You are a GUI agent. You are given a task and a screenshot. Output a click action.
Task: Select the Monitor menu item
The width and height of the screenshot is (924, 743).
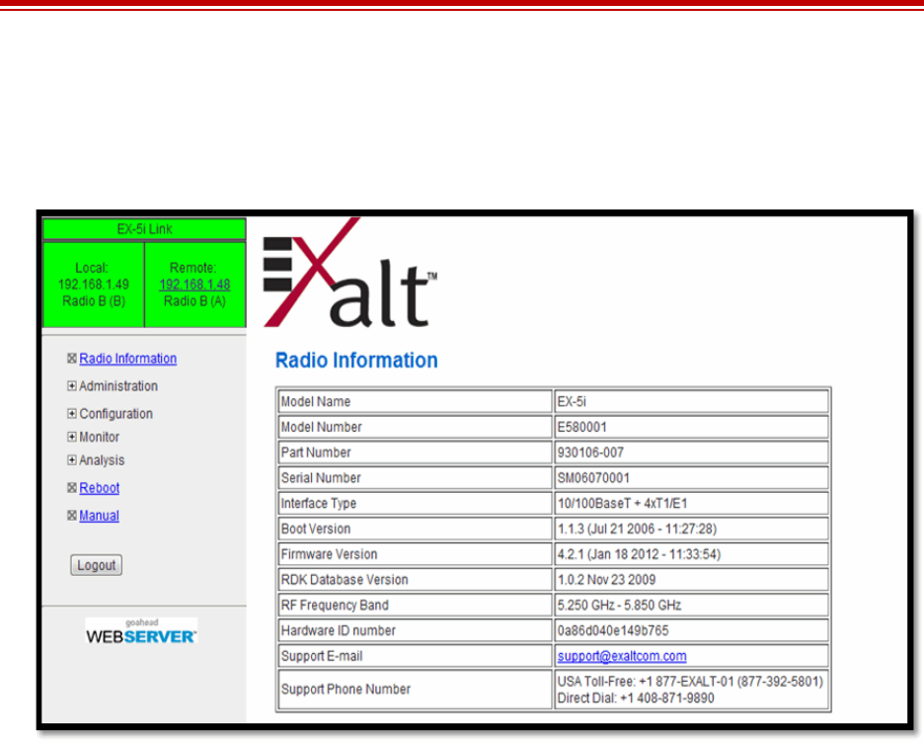(99, 437)
